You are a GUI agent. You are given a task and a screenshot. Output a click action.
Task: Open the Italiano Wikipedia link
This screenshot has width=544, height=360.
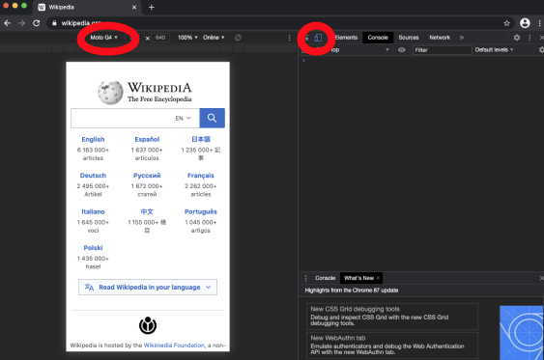[93, 211]
